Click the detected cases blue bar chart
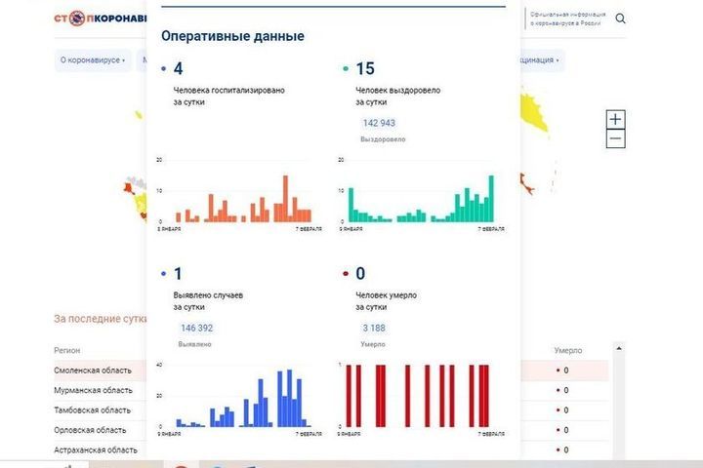This screenshot has height=468, width=703. [242, 398]
